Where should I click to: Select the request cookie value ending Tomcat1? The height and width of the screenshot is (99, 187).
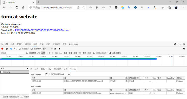pos(87,81)
